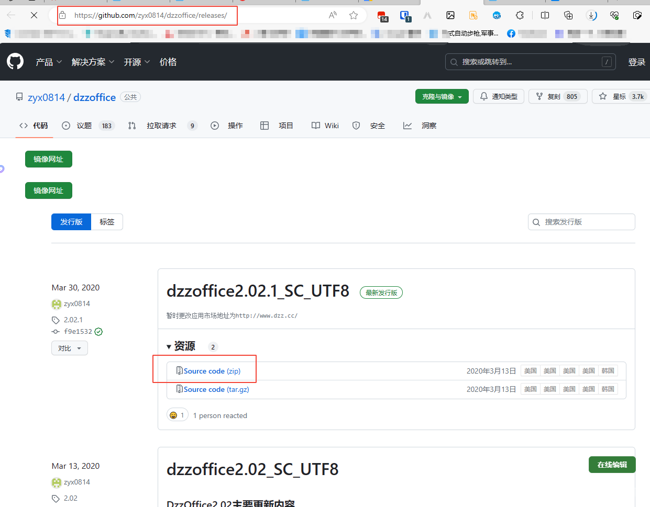Activate the Read aloud icon in address bar
Viewport: 650px width, 507px height.
tap(333, 15)
